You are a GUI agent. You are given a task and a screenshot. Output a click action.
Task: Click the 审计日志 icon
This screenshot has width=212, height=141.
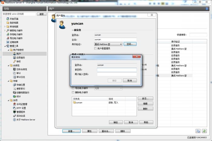click(15, 77)
